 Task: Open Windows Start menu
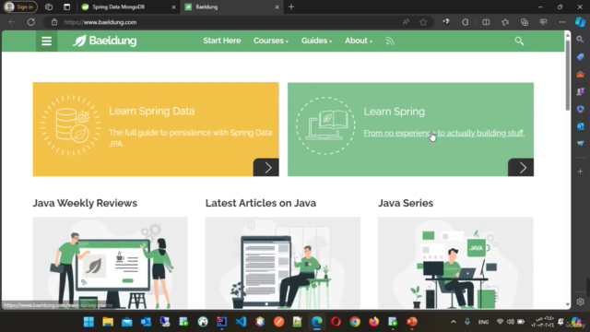[x=88, y=322]
